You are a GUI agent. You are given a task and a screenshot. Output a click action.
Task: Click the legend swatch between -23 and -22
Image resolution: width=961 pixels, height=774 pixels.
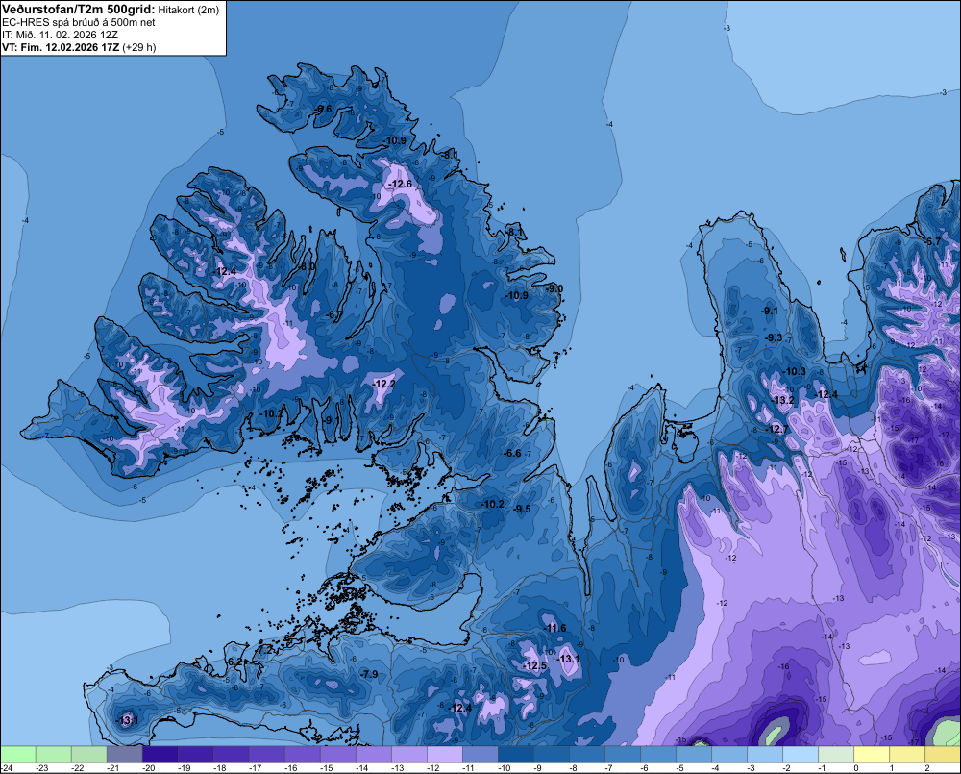click(54, 754)
